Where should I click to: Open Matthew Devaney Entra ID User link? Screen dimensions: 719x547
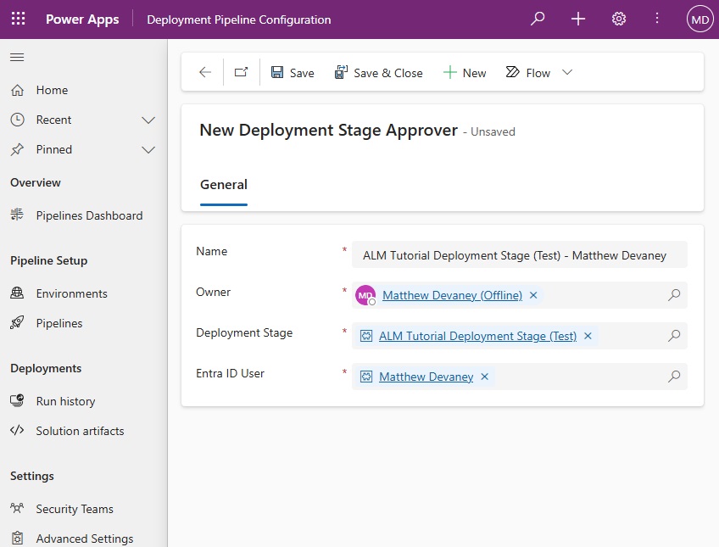tap(426, 377)
